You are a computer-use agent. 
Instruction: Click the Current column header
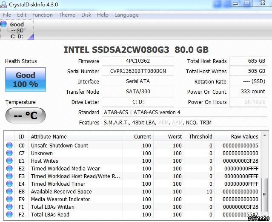(138, 136)
